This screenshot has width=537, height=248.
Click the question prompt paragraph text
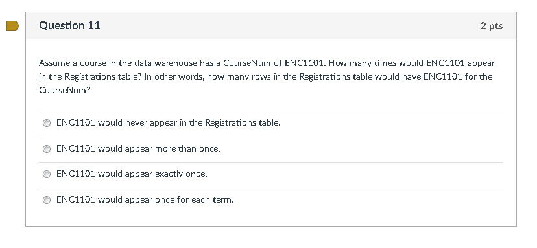pyautogui.click(x=267, y=76)
